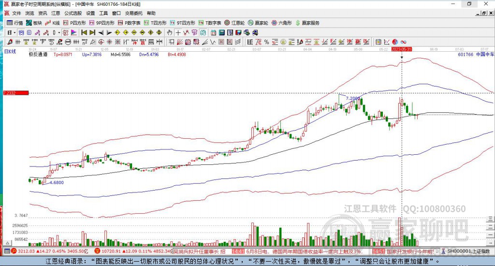Image resolution: width=495 pixels, height=266 pixels.
Task: Click the Up=7.3816 value
Action: [92, 54]
